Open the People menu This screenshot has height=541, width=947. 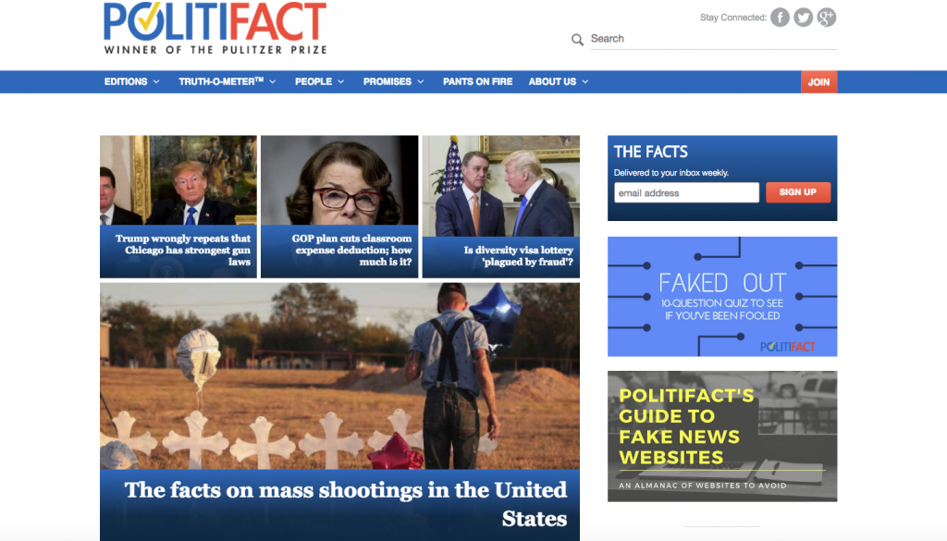click(314, 81)
